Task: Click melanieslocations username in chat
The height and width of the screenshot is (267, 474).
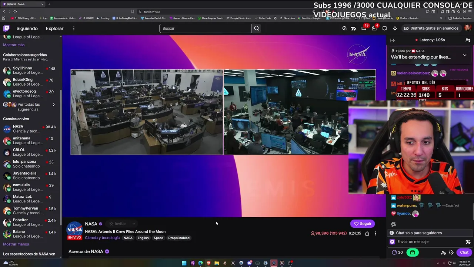Action: (x=413, y=73)
